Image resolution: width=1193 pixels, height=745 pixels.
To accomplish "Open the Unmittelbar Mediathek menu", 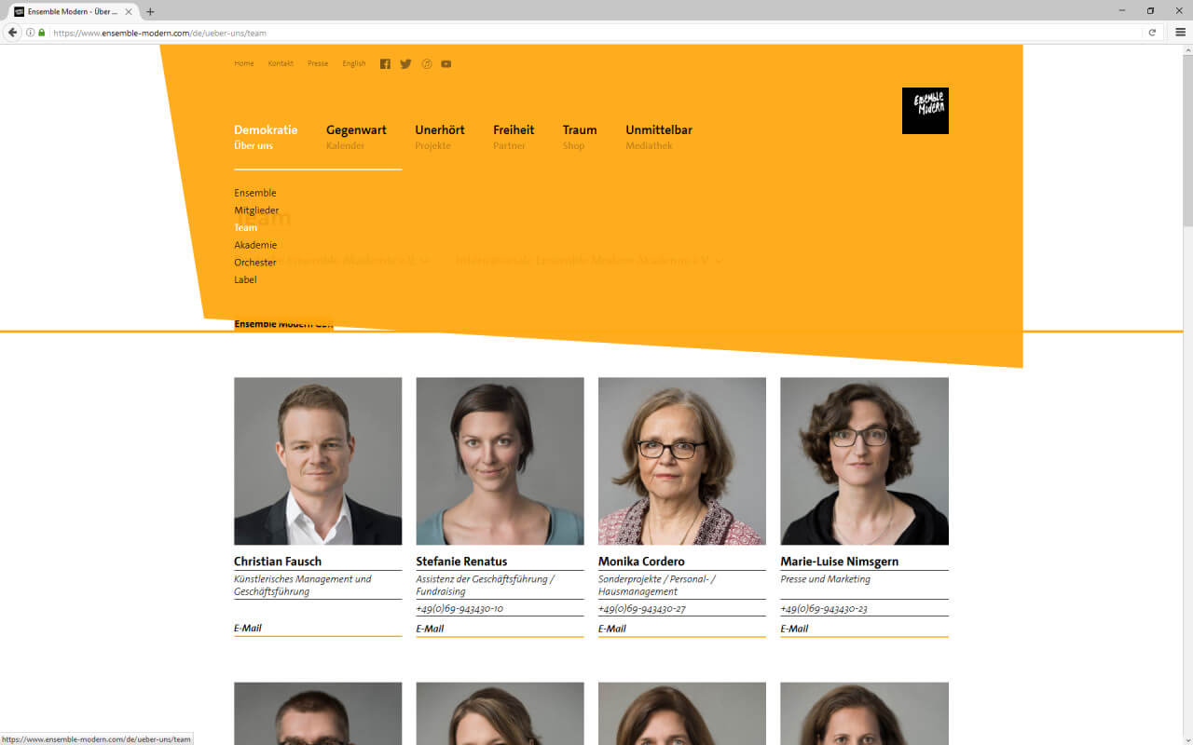I will (x=659, y=136).
